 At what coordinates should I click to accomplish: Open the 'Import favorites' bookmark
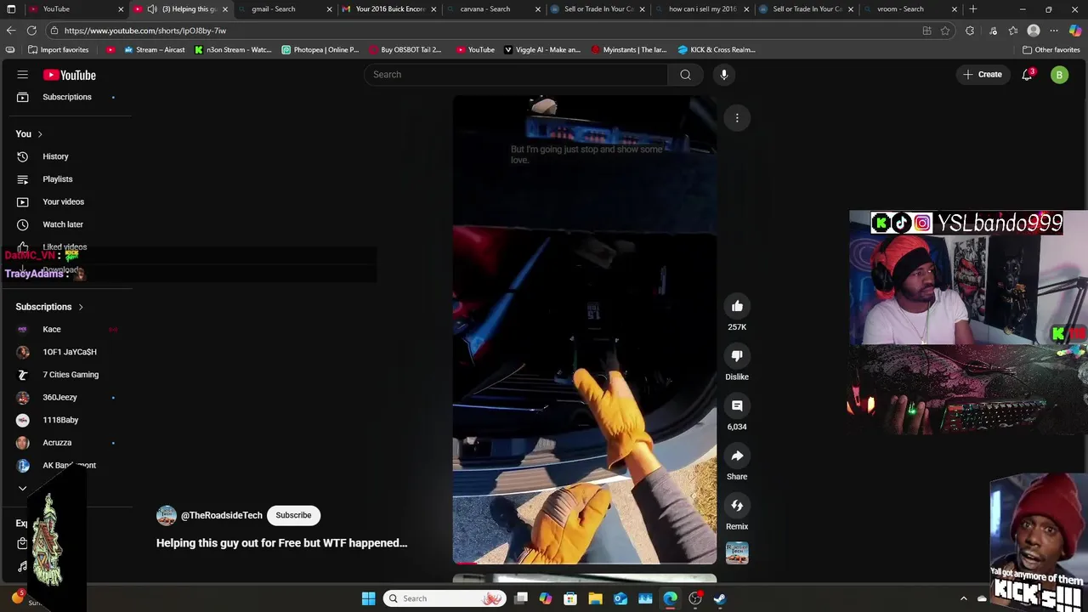click(x=58, y=50)
